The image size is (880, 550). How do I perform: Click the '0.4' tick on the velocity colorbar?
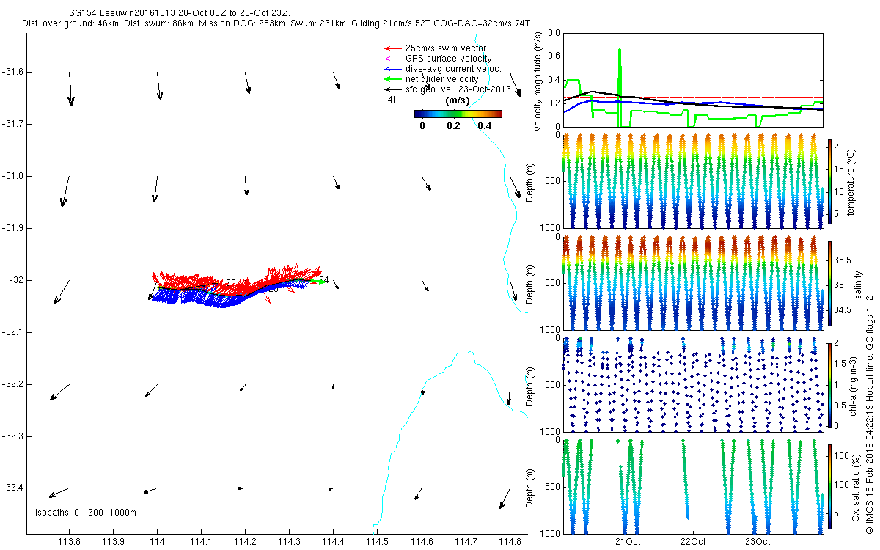pyautogui.click(x=484, y=125)
